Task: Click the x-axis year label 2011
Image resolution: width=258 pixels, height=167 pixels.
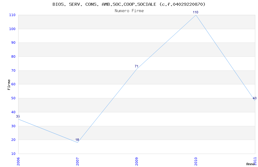Action: [255, 162]
